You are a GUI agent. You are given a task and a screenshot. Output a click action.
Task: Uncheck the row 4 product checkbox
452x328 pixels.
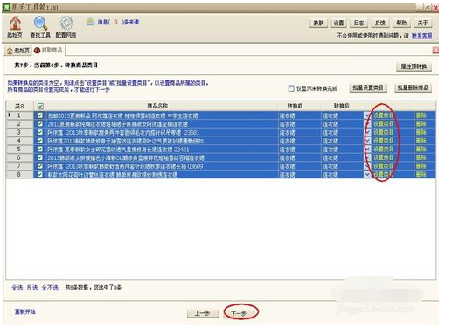[x=40, y=141]
